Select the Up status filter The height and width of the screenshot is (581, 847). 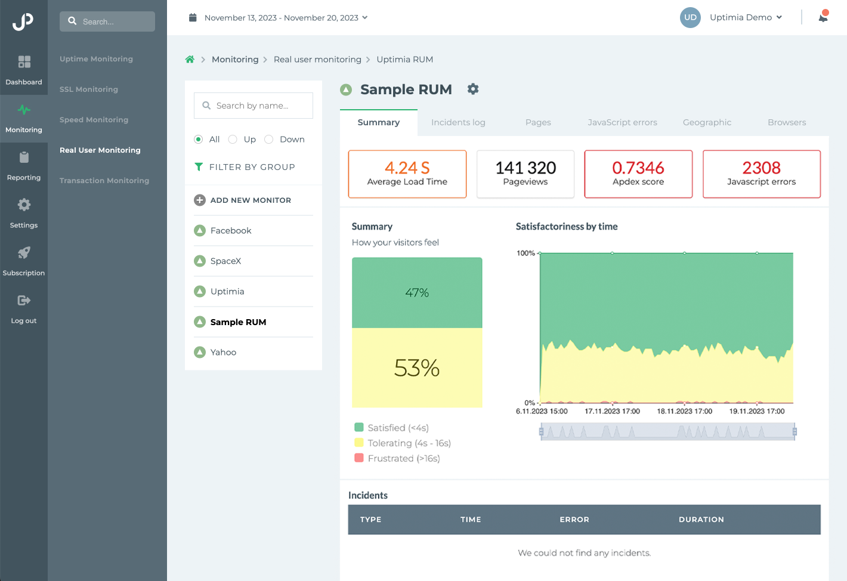point(233,139)
